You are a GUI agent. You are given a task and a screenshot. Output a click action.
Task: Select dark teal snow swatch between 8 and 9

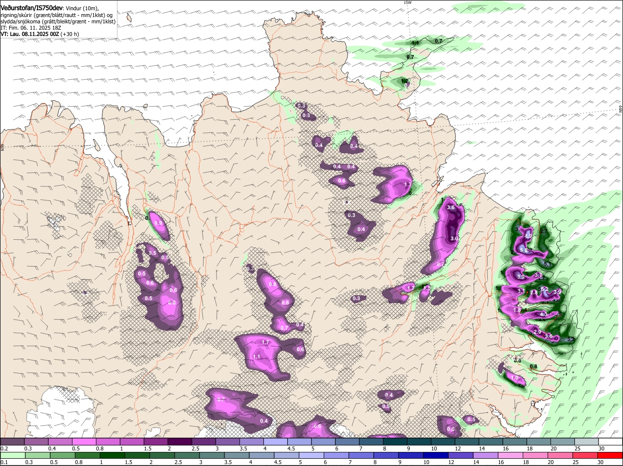pos(394,441)
